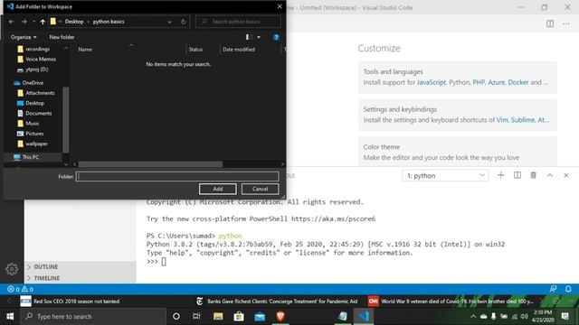The image size is (579, 325).
Task: Select wallpaper folder
Action: (33, 144)
